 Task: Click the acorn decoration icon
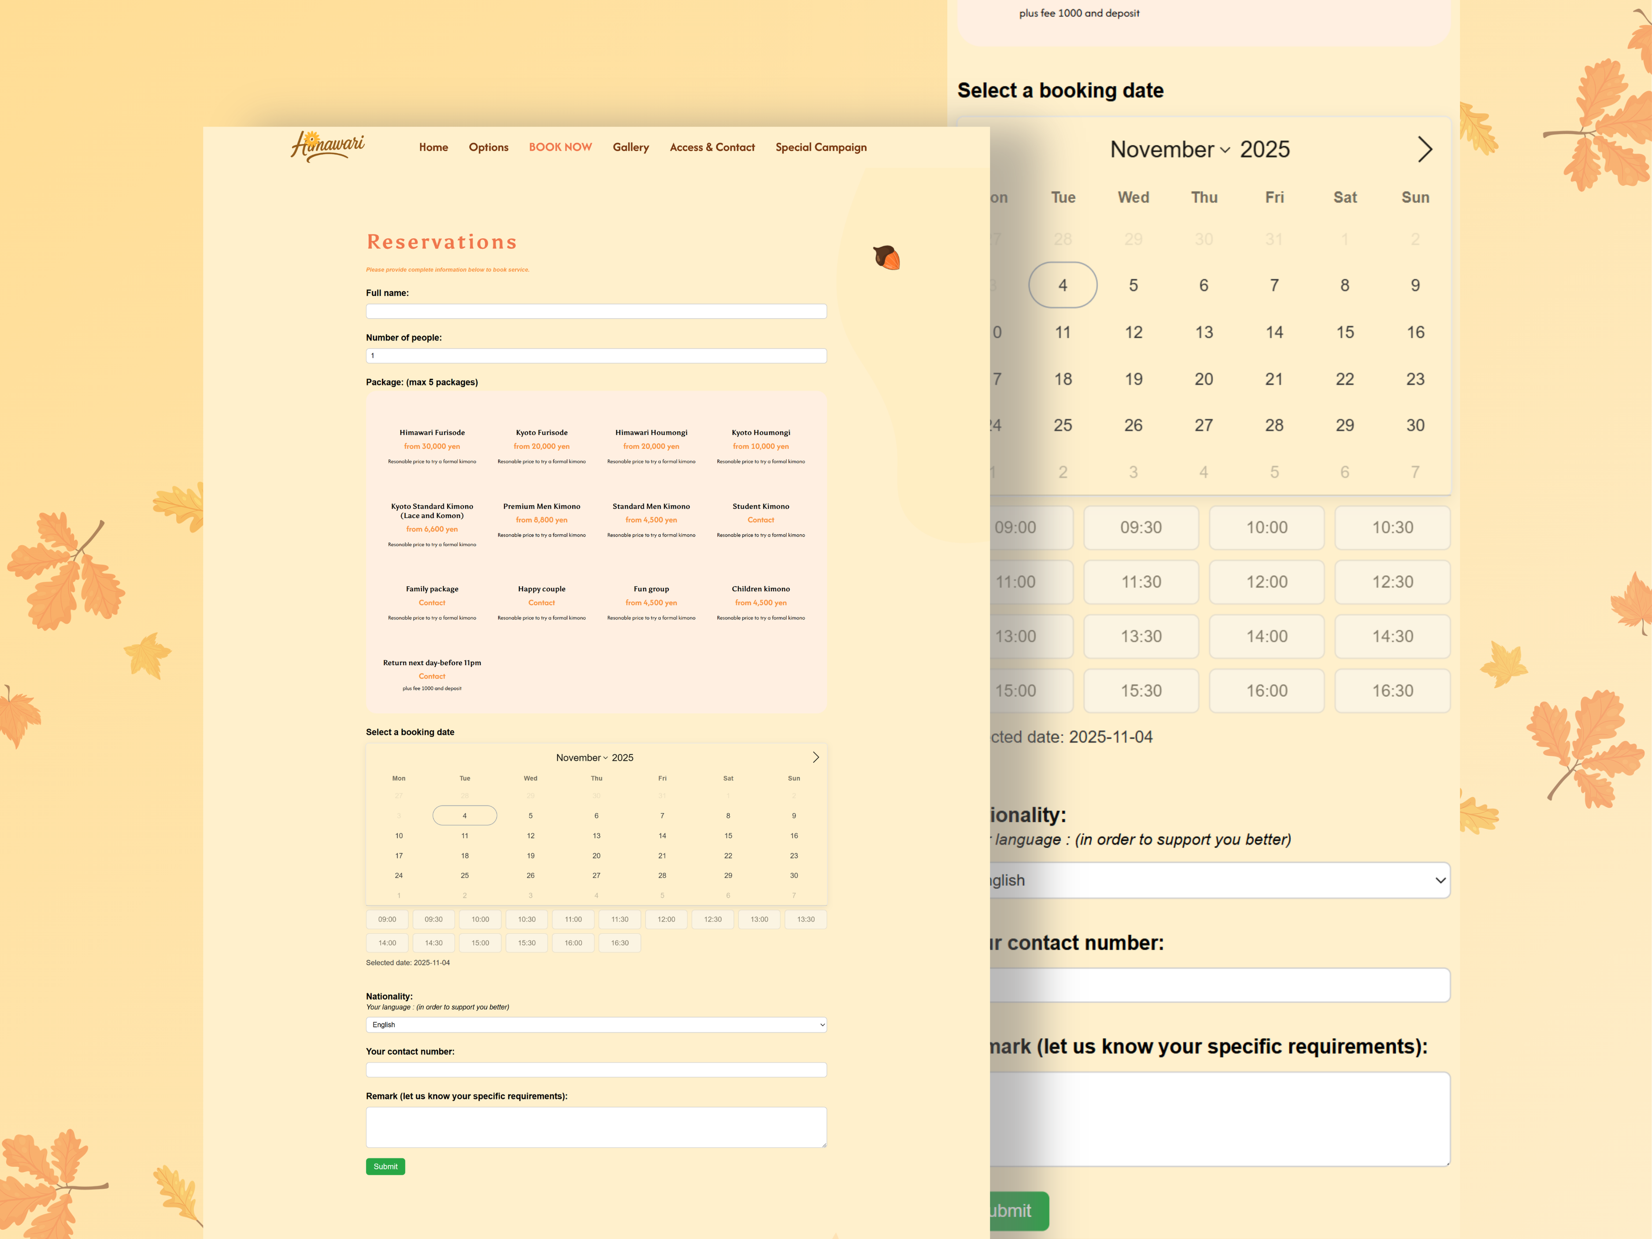tap(886, 258)
